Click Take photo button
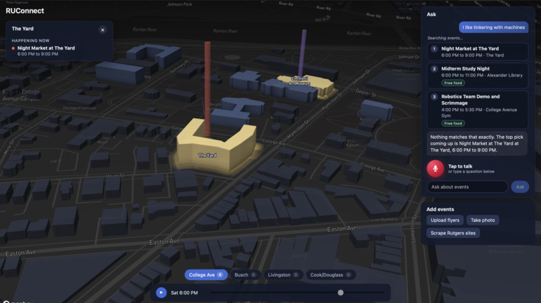This screenshot has height=303, width=541. [483, 220]
